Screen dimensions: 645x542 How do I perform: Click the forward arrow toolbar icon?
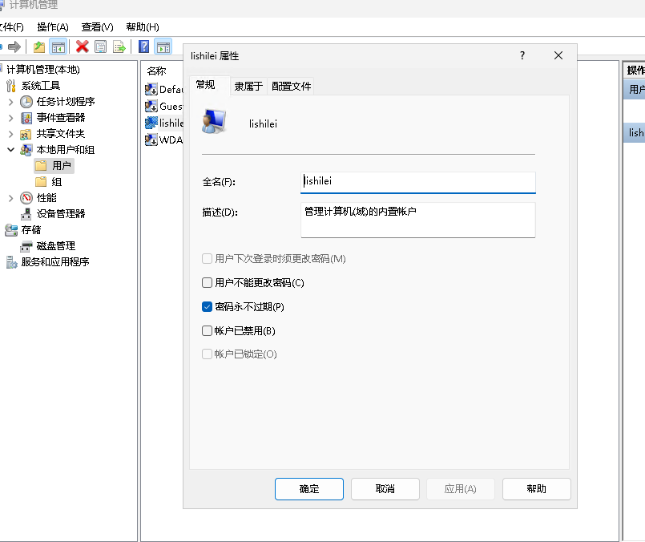[14, 47]
